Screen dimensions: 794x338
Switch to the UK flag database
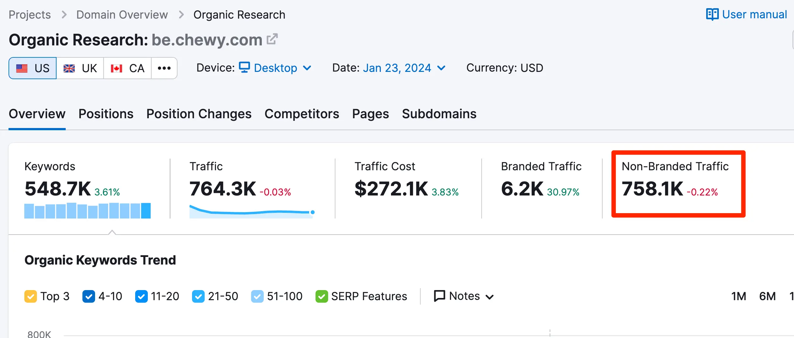click(x=80, y=68)
